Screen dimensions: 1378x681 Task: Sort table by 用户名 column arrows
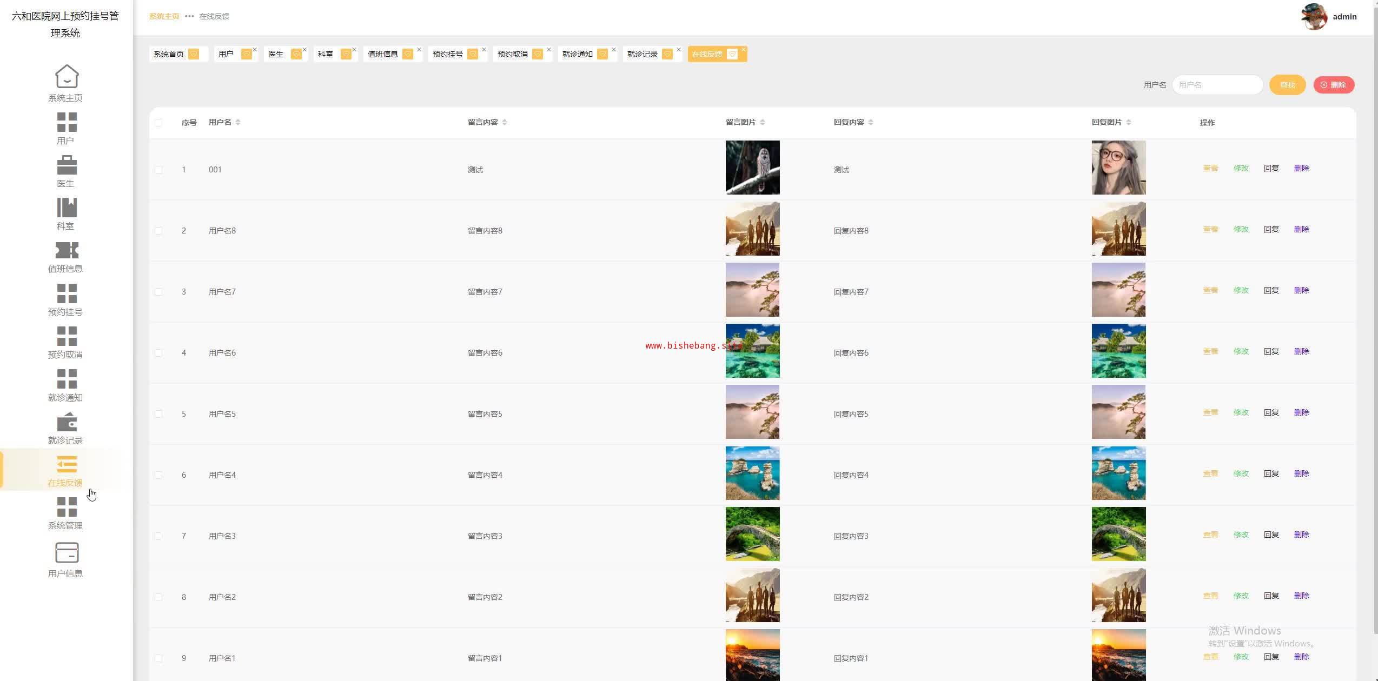[x=238, y=123]
